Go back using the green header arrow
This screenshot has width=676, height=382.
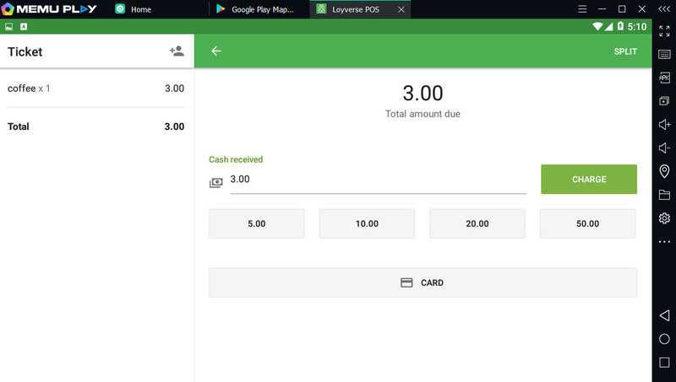tap(216, 51)
